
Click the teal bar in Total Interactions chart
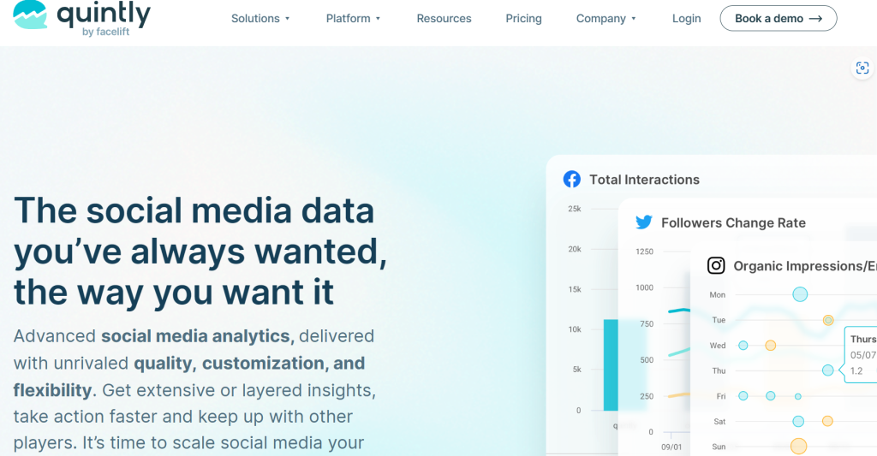click(611, 364)
